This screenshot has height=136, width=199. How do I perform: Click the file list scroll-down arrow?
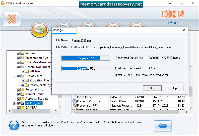click(x=190, y=108)
